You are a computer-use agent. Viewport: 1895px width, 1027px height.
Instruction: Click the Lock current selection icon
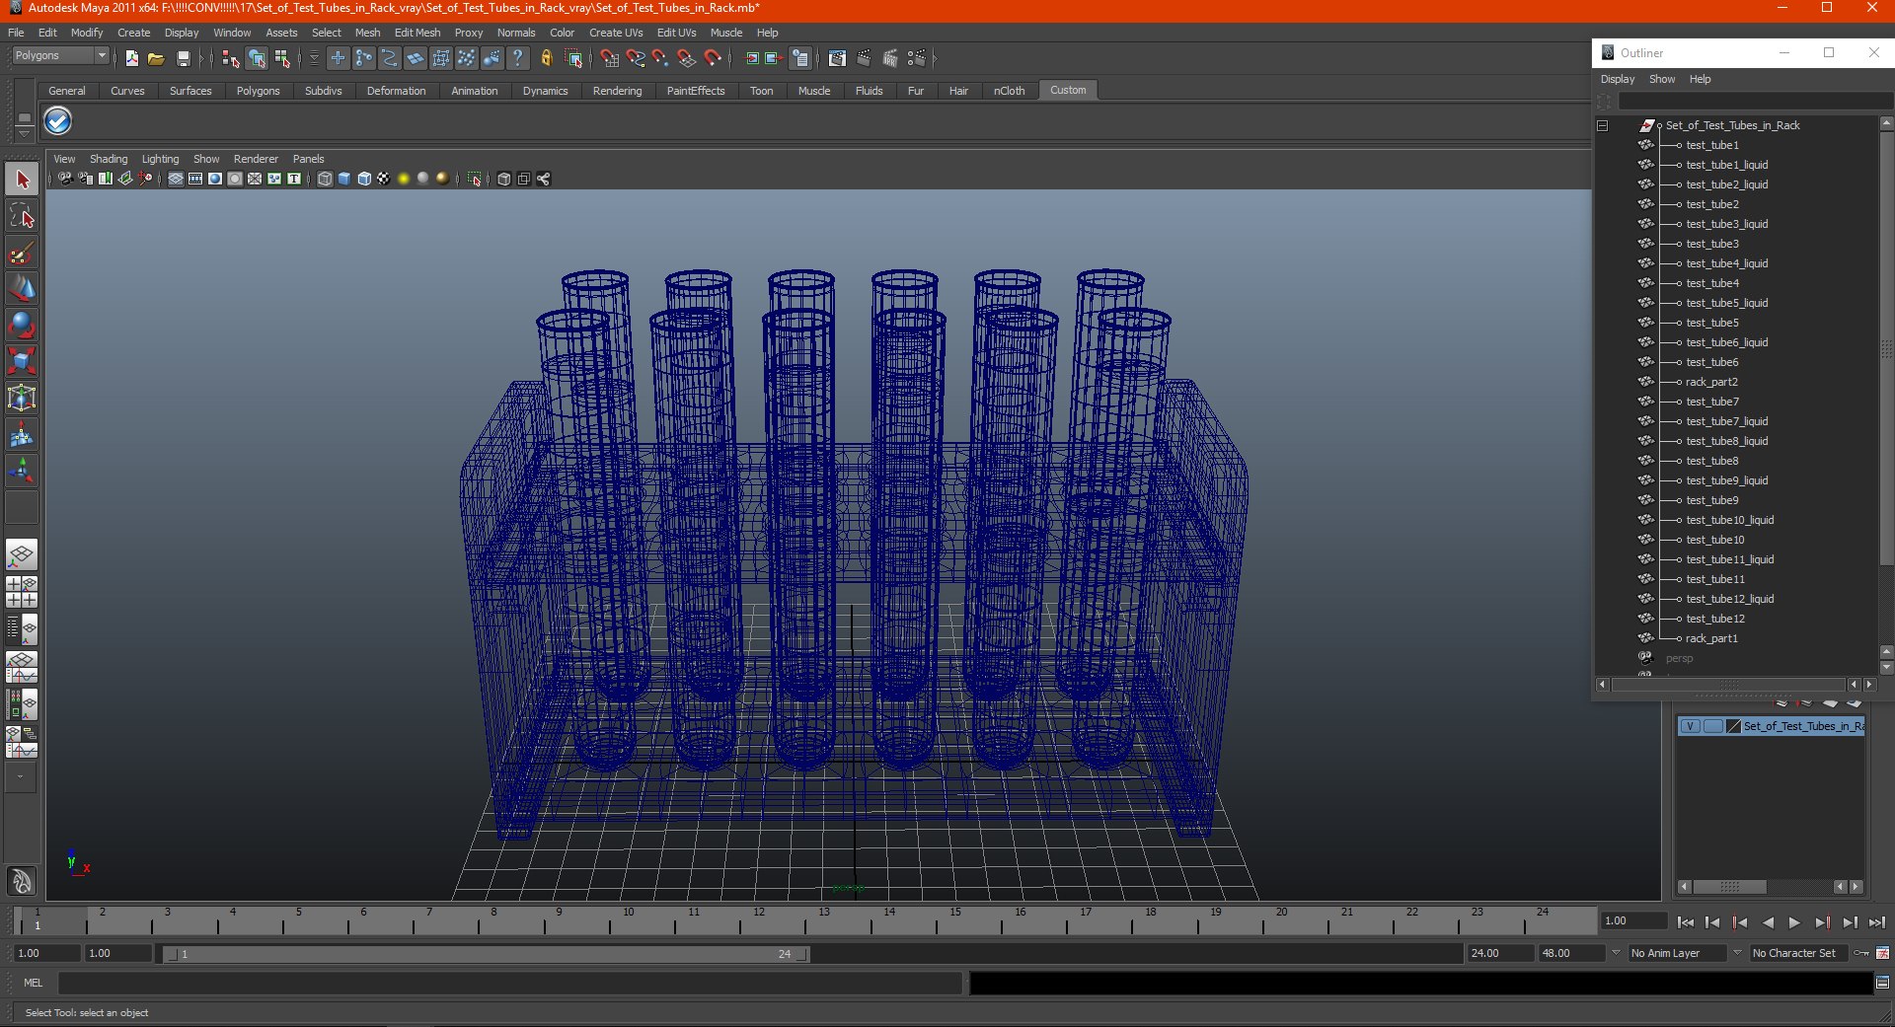pyautogui.click(x=546, y=59)
